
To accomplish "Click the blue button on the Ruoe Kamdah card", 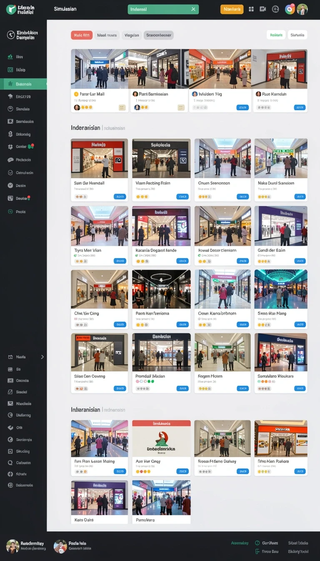I will [x=300, y=107].
